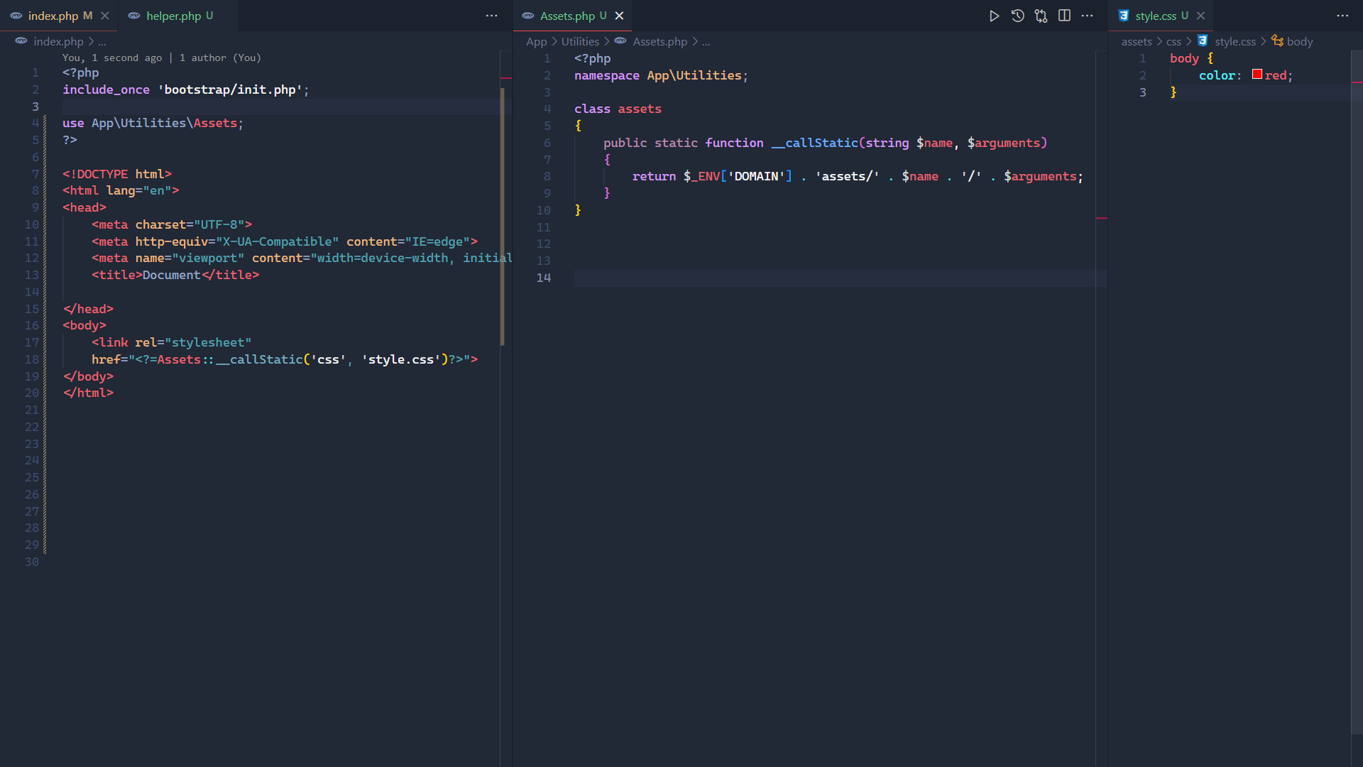Click the '<!DOCTYPE html>' line

[117, 174]
